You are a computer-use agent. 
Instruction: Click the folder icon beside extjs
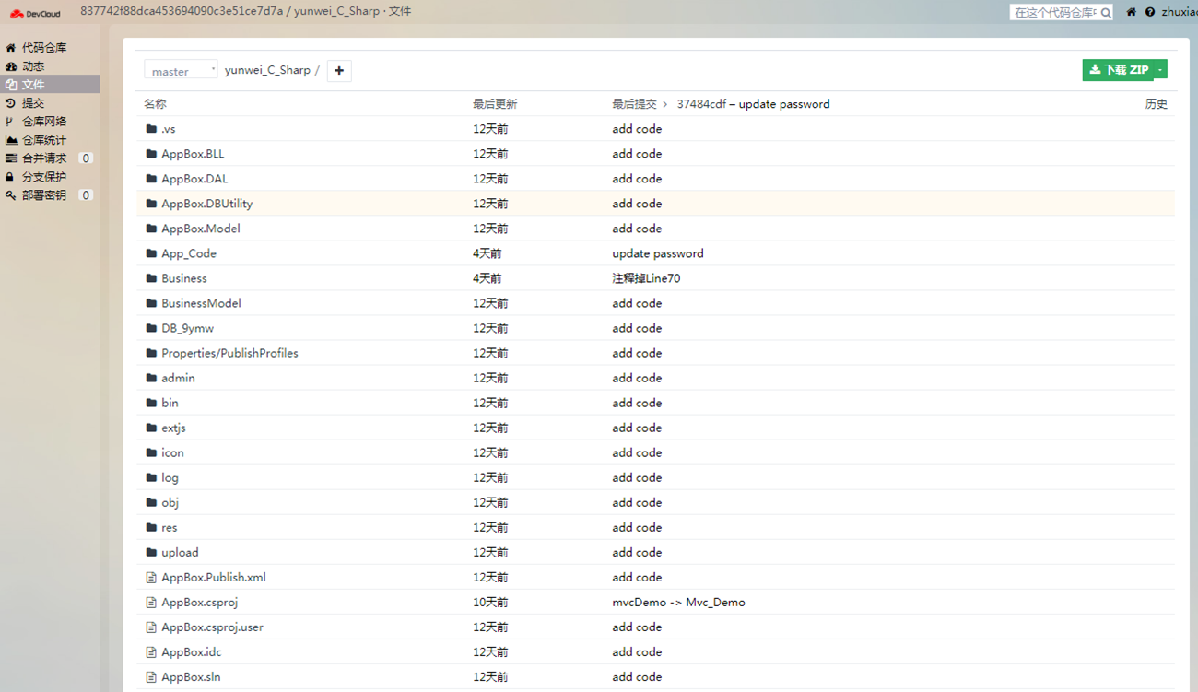click(151, 428)
